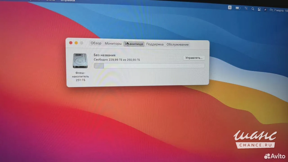Switch to the Обзор tab
Viewport: 288px width, 162px height.
click(96, 43)
